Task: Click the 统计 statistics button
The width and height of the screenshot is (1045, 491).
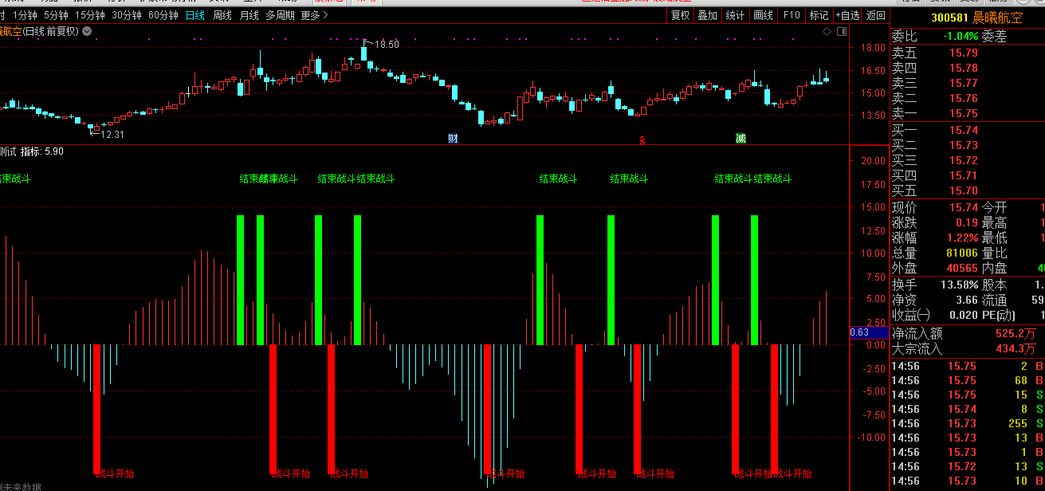Action: pyautogui.click(x=735, y=15)
